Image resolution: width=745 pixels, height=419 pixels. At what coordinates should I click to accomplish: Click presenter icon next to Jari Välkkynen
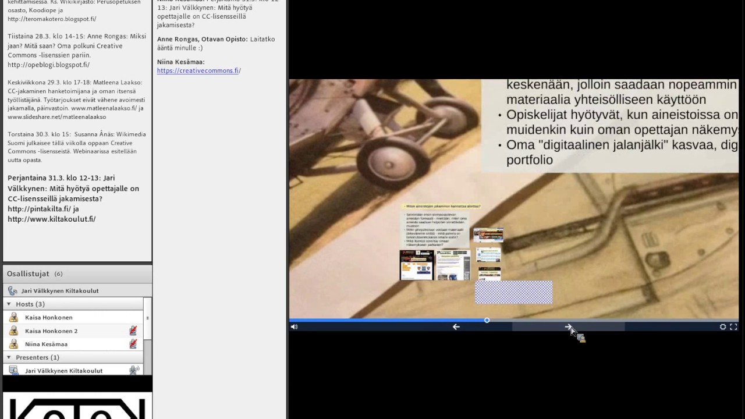[x=13, y=370]
